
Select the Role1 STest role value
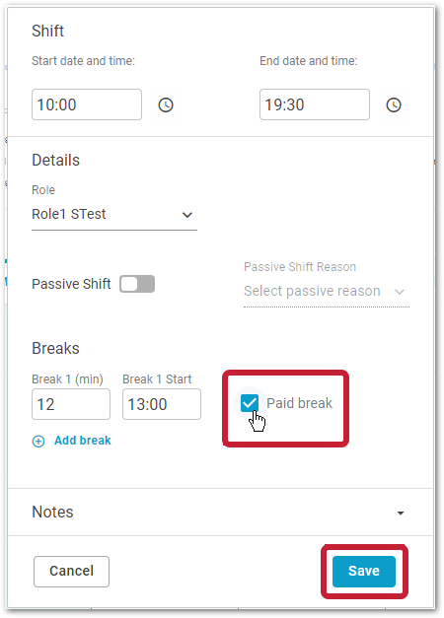coord(69,214)
